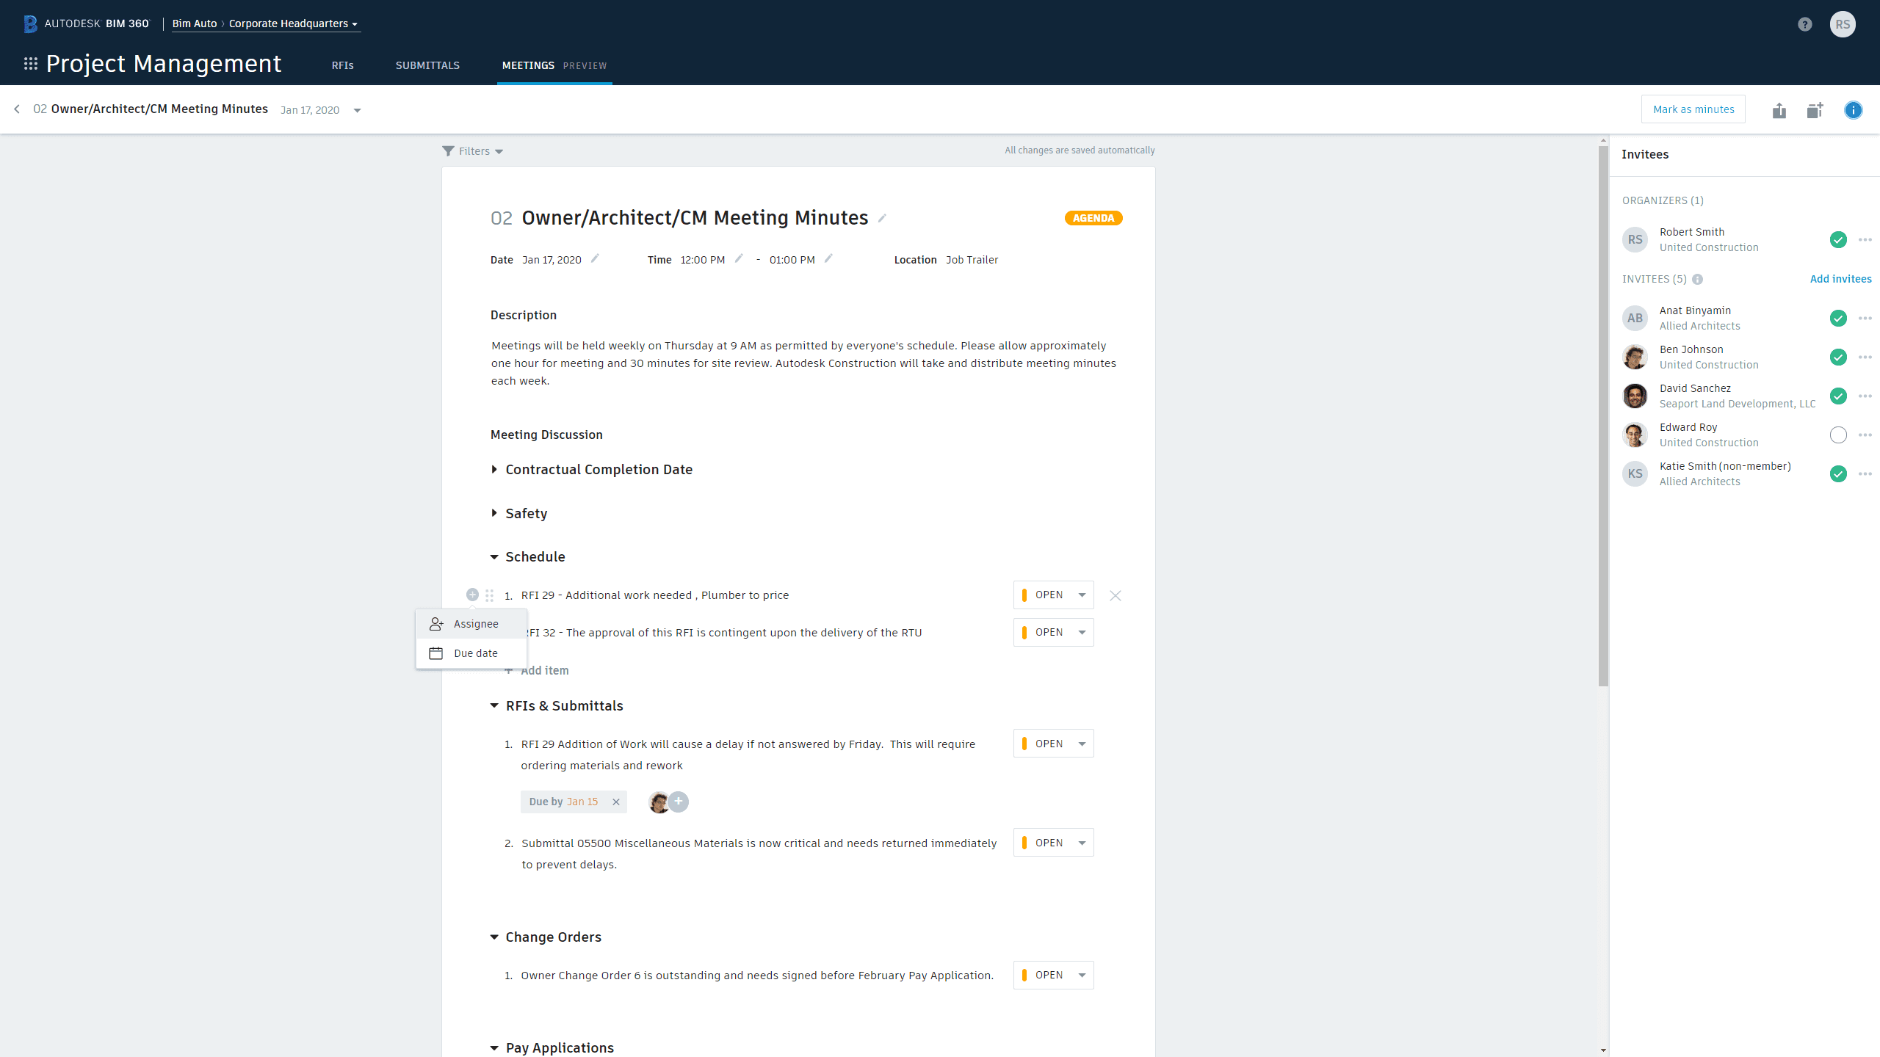Click the due date Jan 15 tag to edit
Viewport: 1880px width, 1057px height.
coord(582,802)
